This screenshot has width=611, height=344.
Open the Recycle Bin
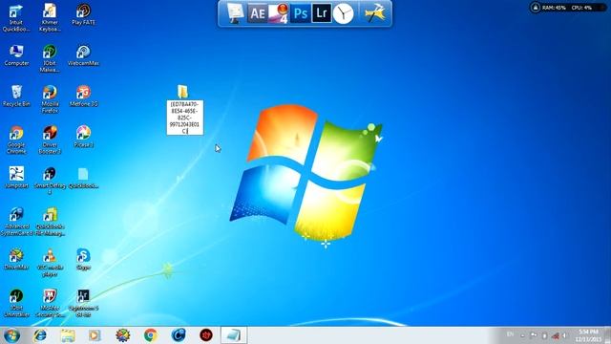coord(16,96)
